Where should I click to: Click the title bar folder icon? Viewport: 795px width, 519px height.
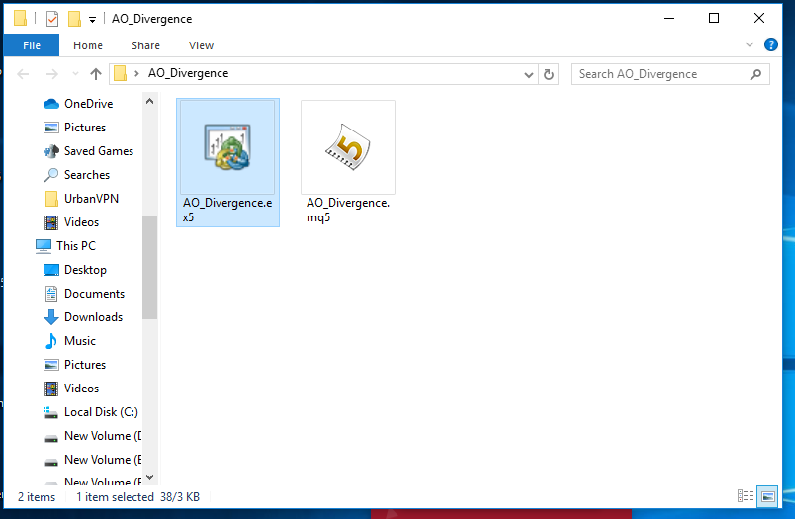point(21,18)
